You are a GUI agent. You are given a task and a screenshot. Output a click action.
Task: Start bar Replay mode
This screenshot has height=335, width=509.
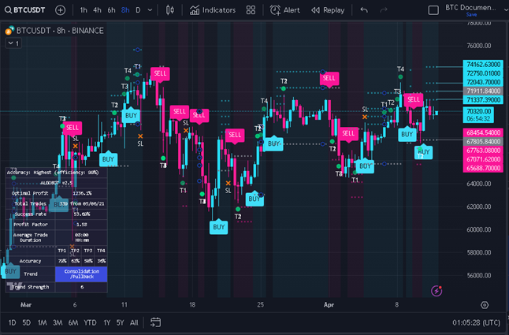tap(328, 10)
